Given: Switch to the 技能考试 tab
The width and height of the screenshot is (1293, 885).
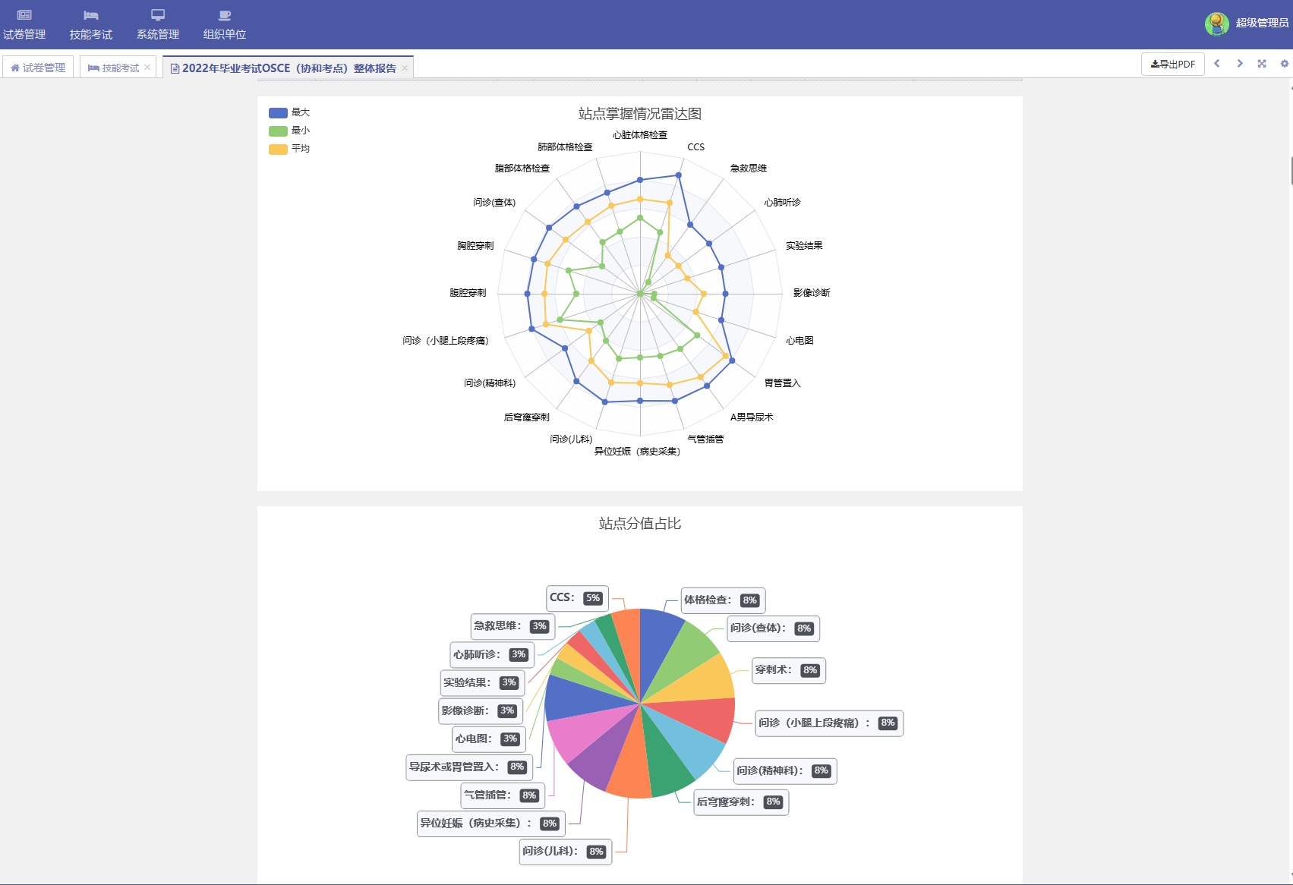Looking at the screenshot, I should point(114,68).
